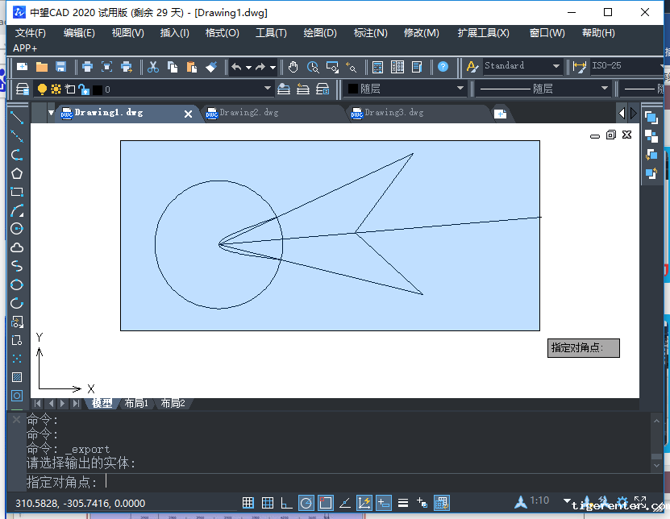670x519 pixels.
Task: Click the Pan hand icon
Action: point(293,67)
